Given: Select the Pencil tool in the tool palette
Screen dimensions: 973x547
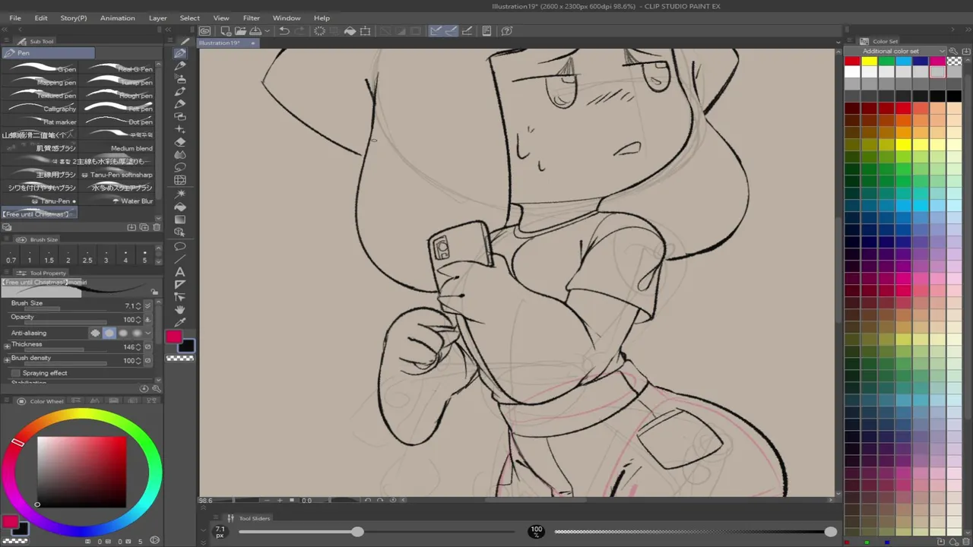Looking at the screenshot, I should tap(180, 66).
